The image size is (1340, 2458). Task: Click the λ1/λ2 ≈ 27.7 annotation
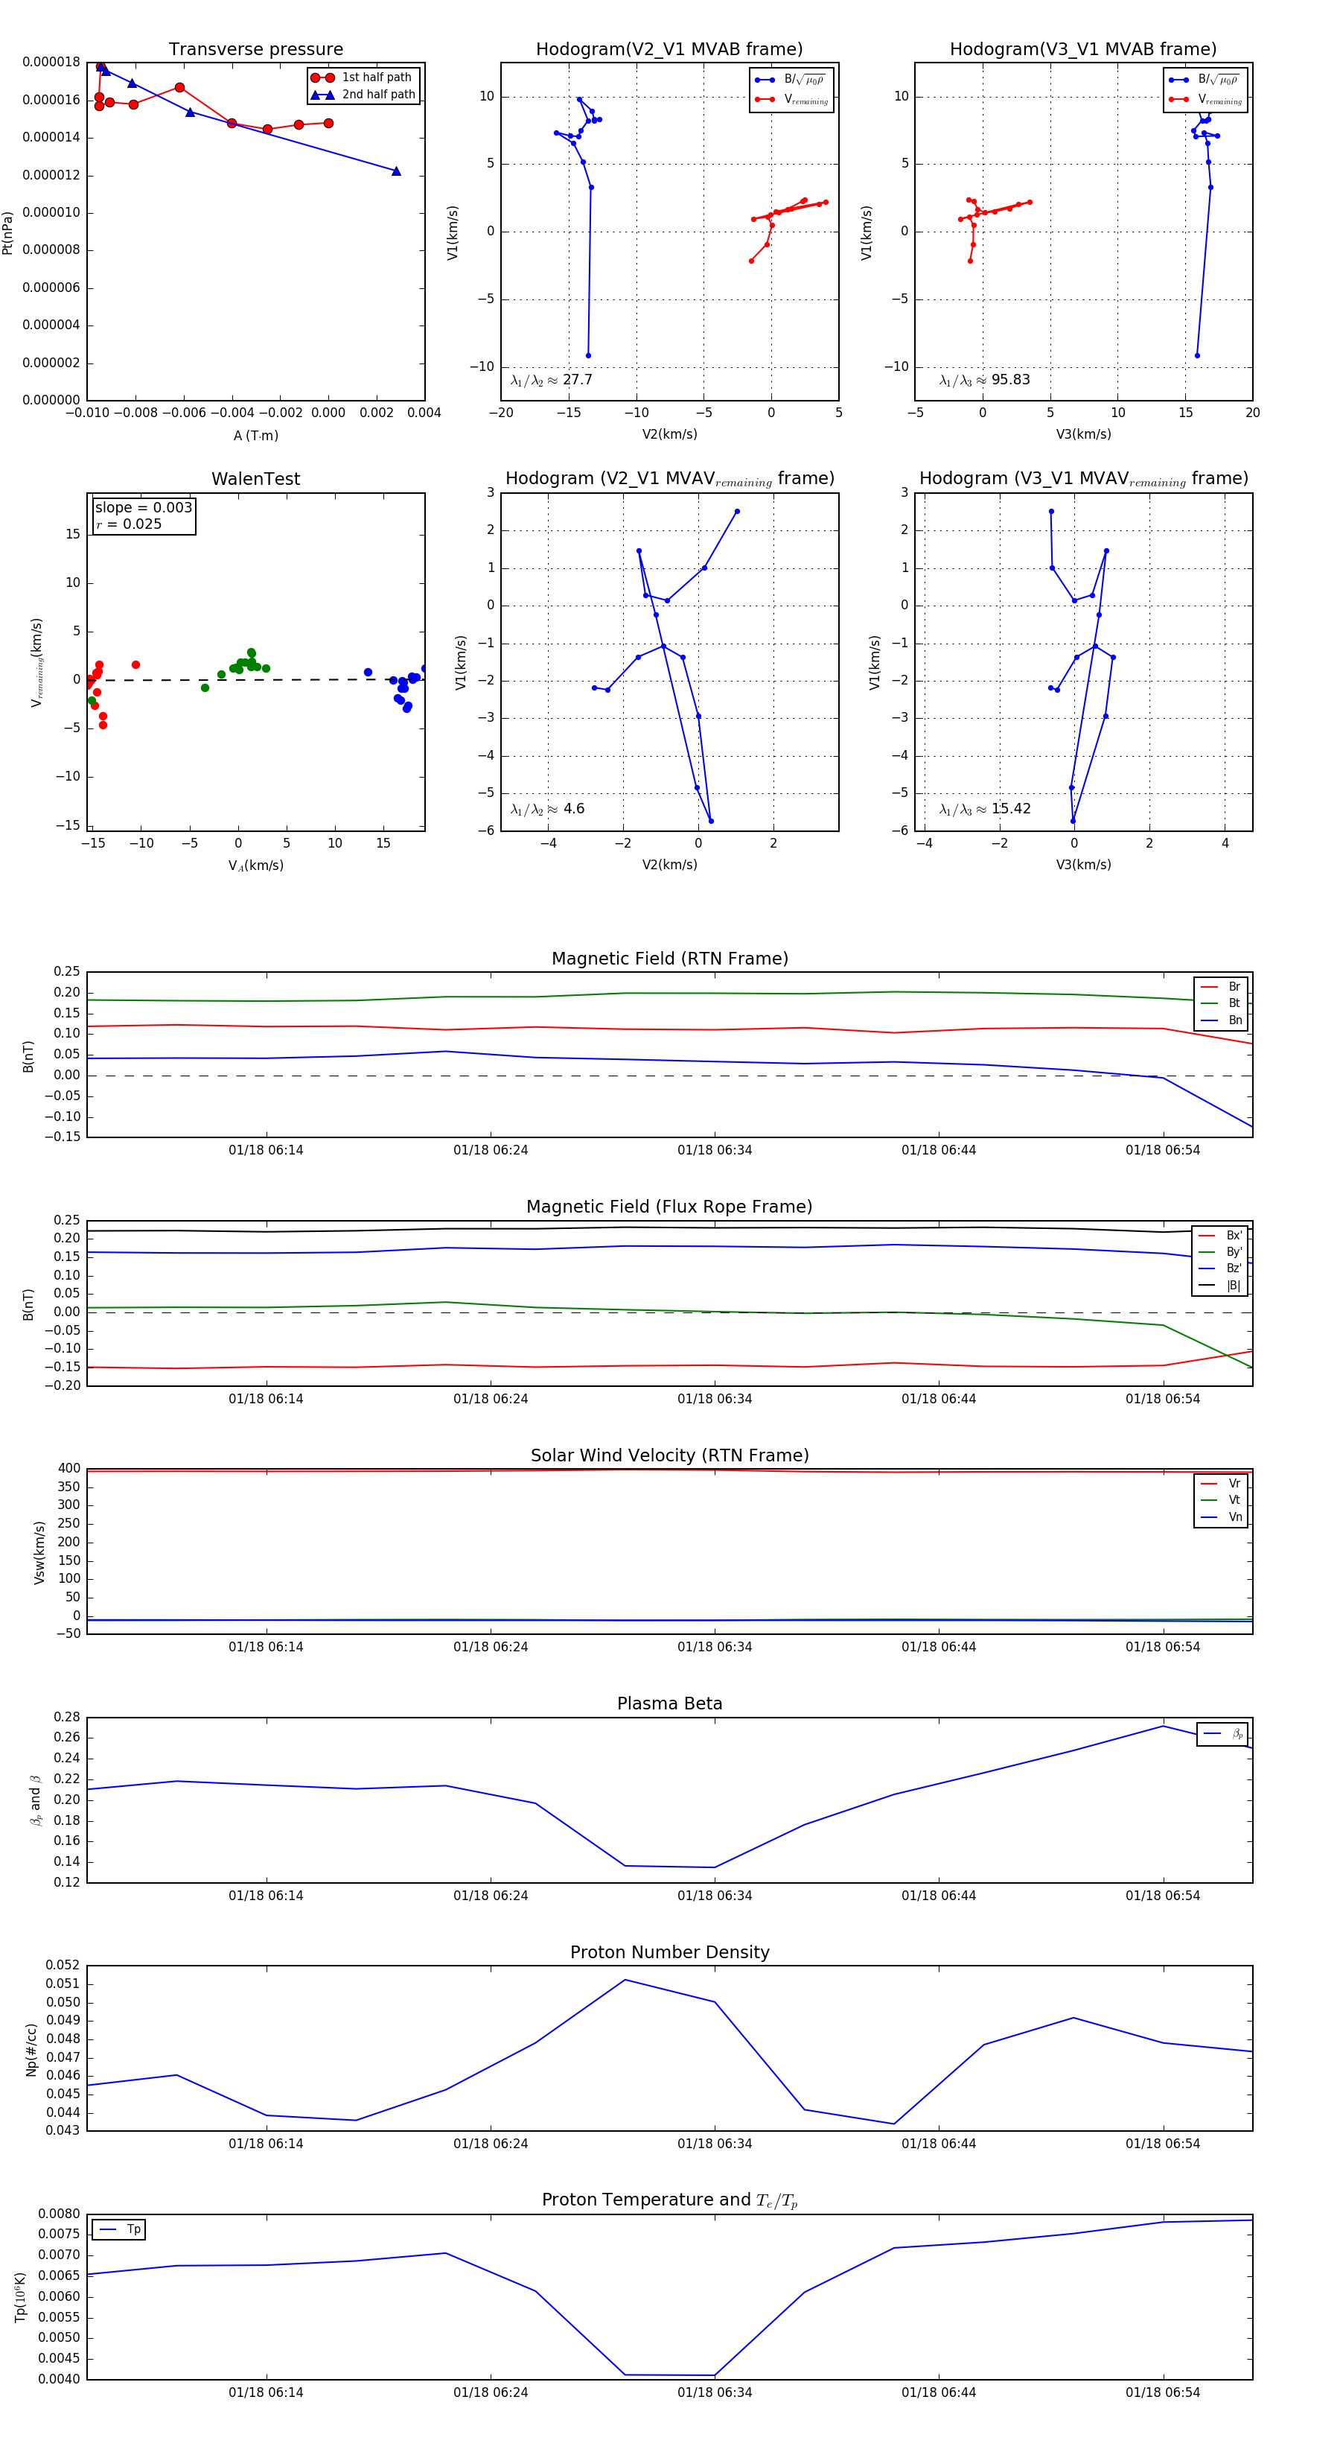pos(551,380)
